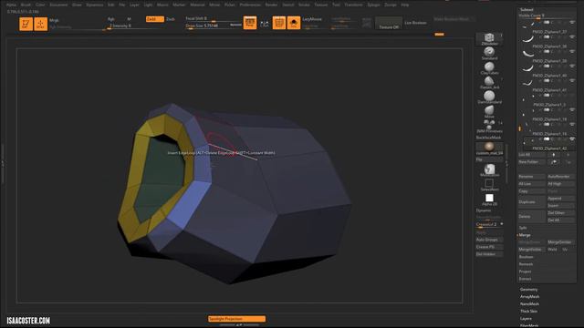
Task: Select the IMM Primitives brush
Action: click(489, 127)
